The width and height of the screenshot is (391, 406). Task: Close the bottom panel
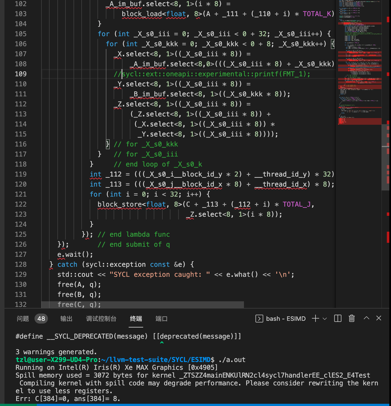[x=379, y=319]
